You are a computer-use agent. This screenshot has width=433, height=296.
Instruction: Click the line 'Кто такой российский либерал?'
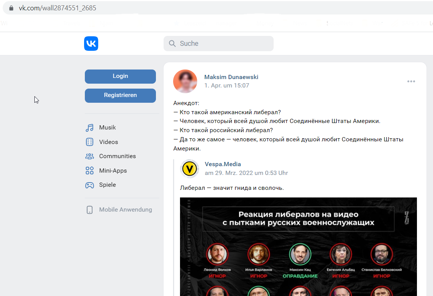point(223,130)
